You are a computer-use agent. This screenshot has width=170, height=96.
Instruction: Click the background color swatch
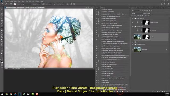[2, 63]
